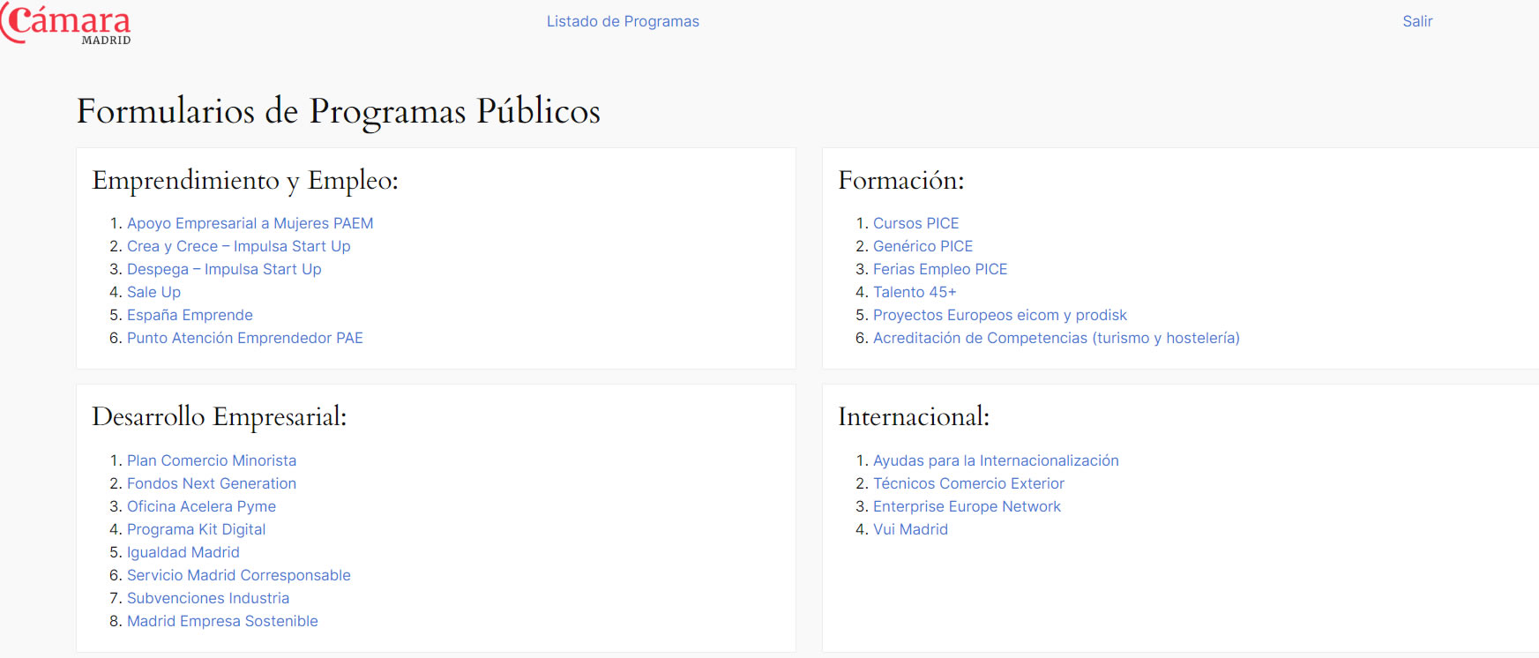Open the Talento 45+ program
Image resolution: width=1539 pixels, height=658 pixels.
(915, 292)
